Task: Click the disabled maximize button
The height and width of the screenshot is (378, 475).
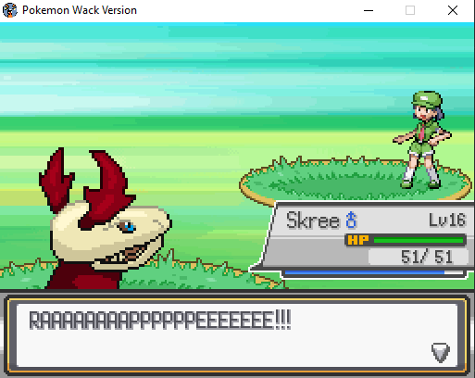Action: pyautogui.click(x=410, y=10)
